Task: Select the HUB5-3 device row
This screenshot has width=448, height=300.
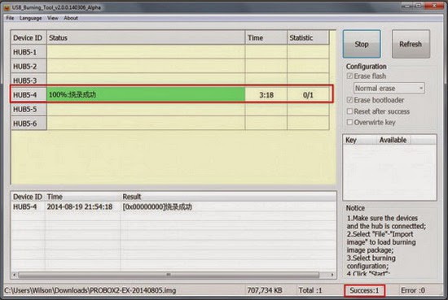Action: pyautogui.click(x=170, y=80)
